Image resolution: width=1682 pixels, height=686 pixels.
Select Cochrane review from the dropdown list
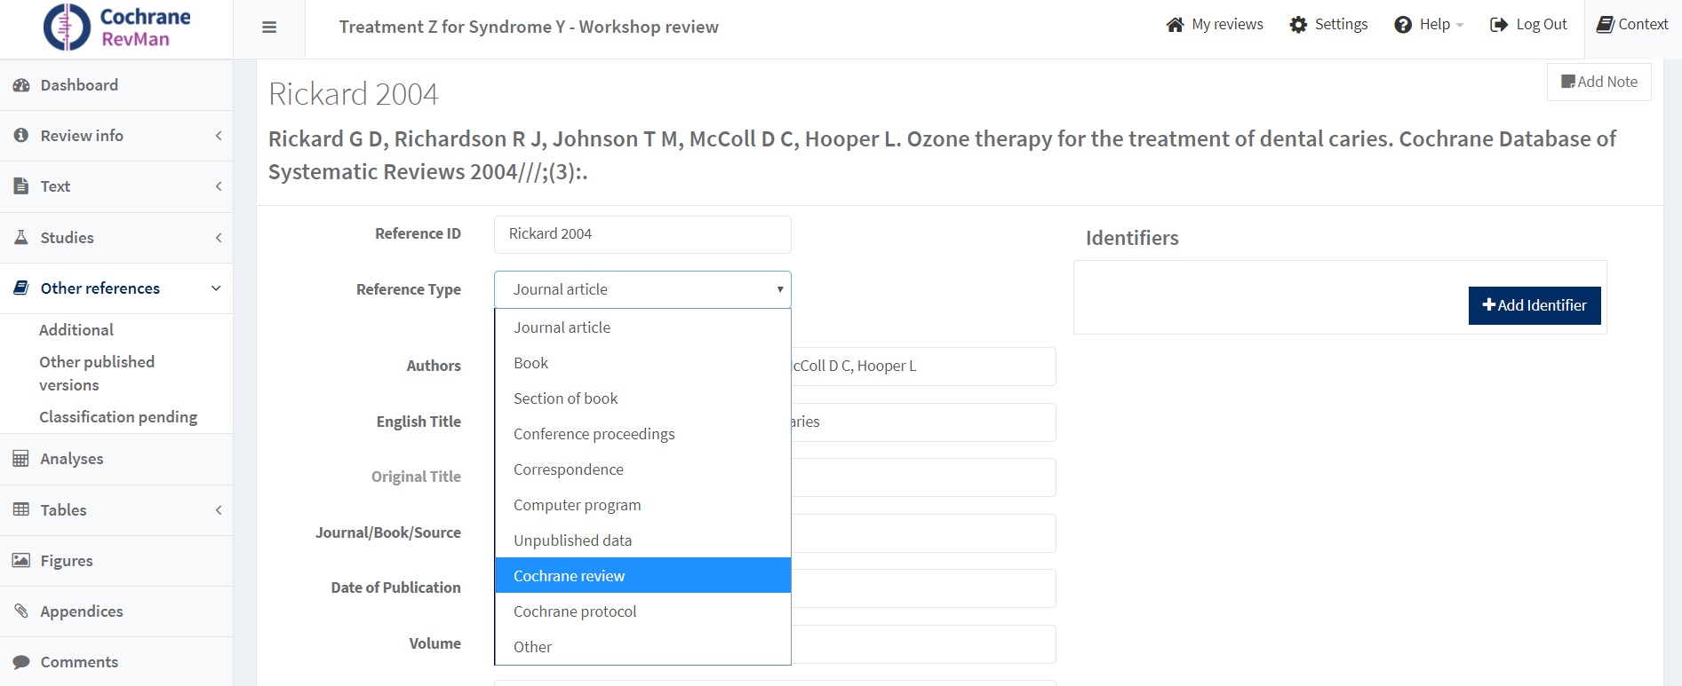[569, 576]
